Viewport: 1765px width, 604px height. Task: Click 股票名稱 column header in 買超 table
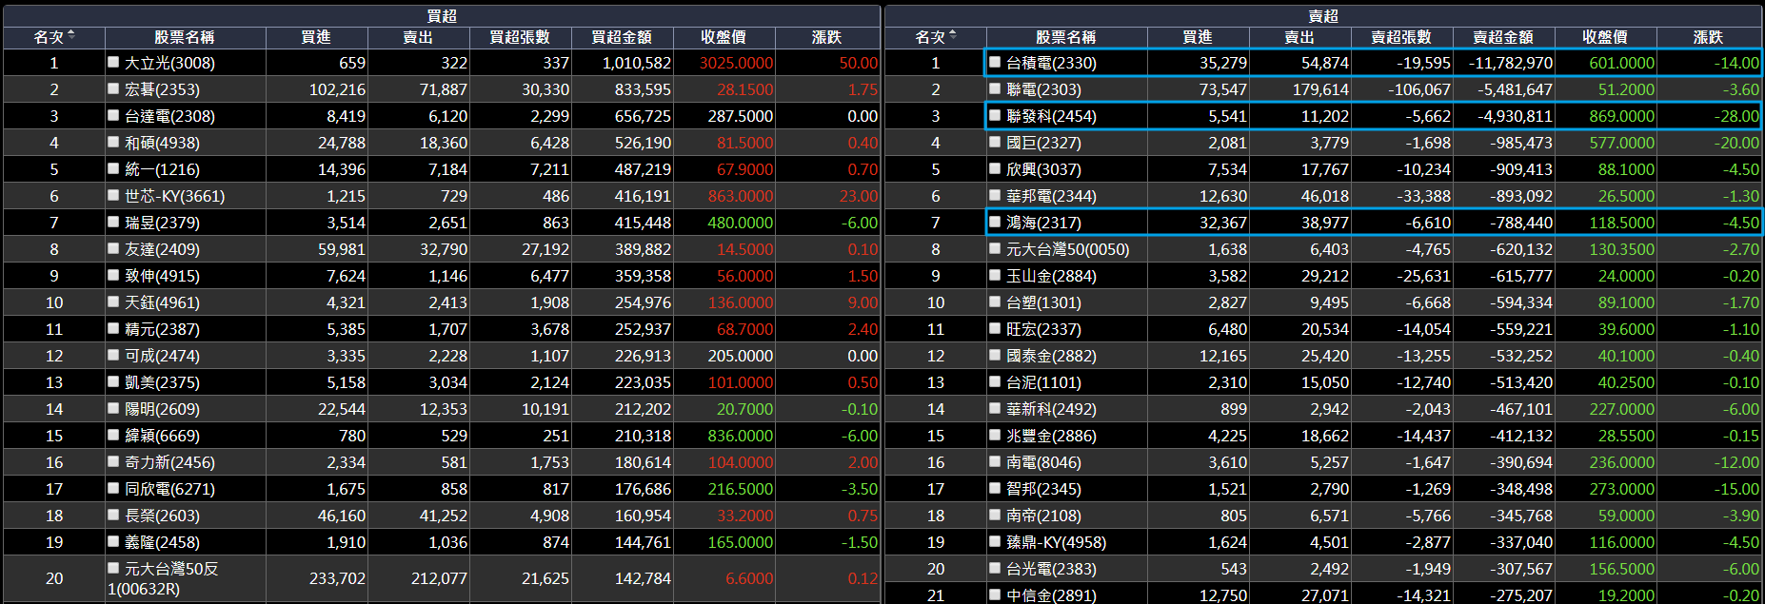click(x=185, y=37)
